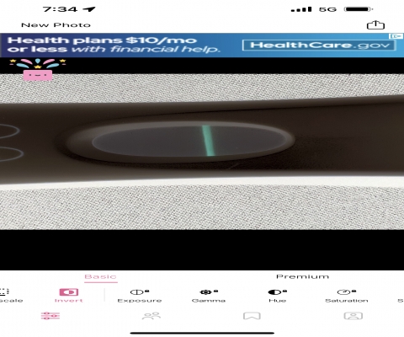Screen dimensions: 404x337
Task: Click the AdChoices icon on banner
Action: tap(396, 36)
